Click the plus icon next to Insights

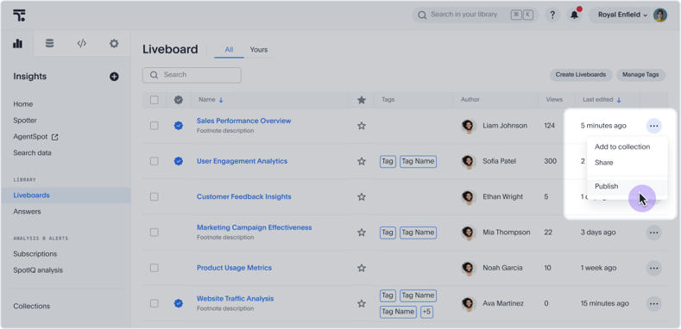[x=114, y=77]
